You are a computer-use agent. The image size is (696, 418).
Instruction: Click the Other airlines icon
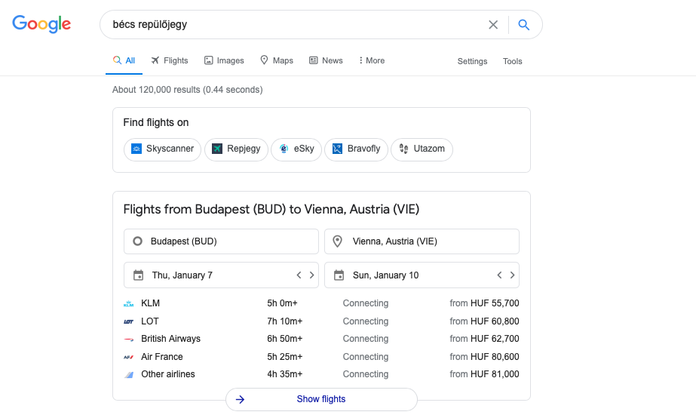coord(129,375)
